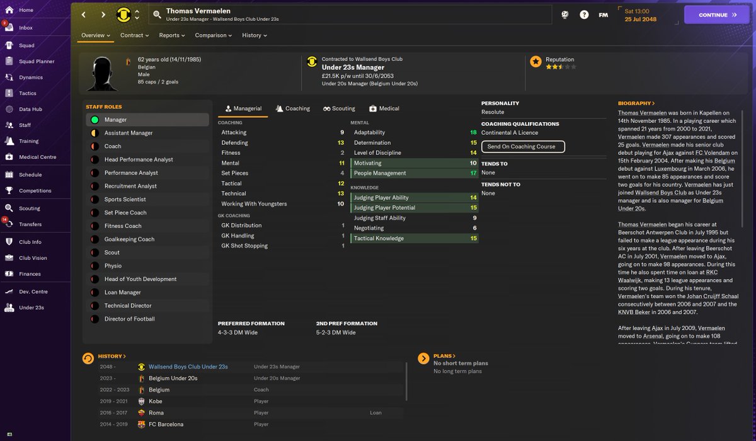Open the Under 23s sidebar icon
This screenshot has width=756, height=441.
[9, 307]
